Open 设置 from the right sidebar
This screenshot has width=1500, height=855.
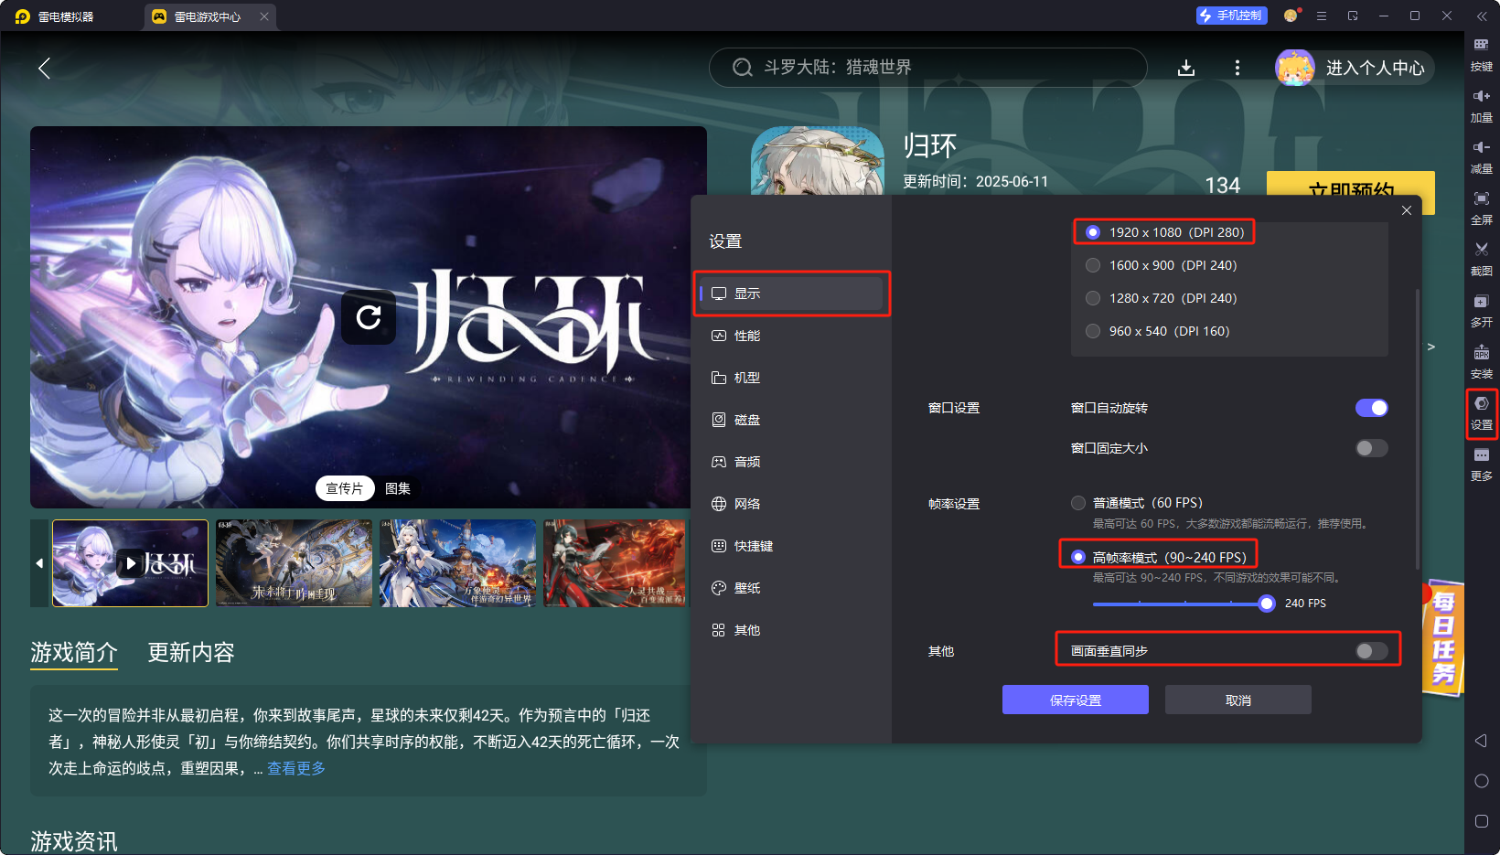pyautogui.click(x=1481, y=413)
